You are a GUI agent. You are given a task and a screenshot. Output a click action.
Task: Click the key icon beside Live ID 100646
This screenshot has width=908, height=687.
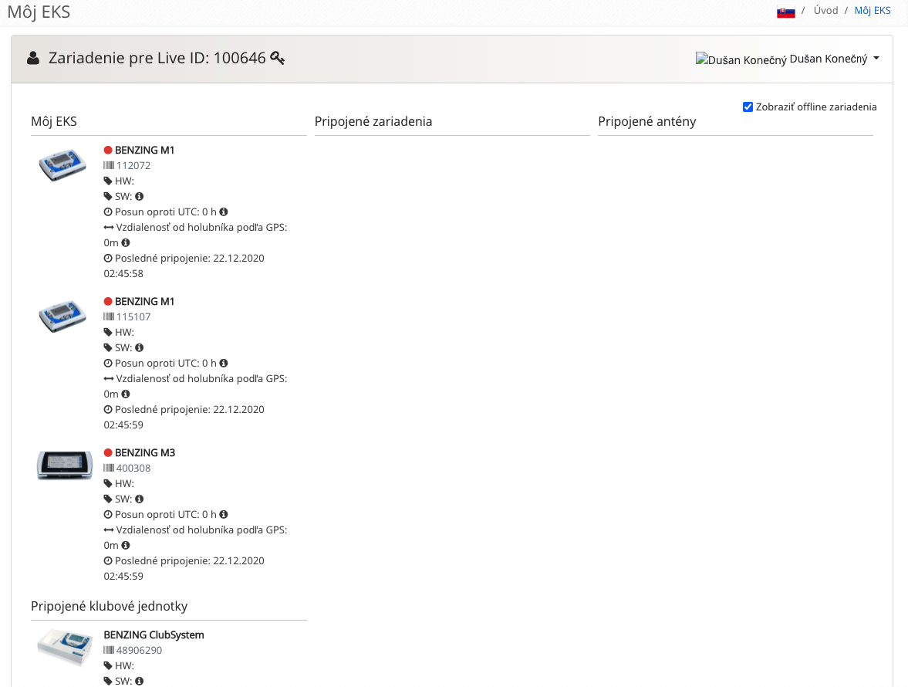[x=278, y=58]
